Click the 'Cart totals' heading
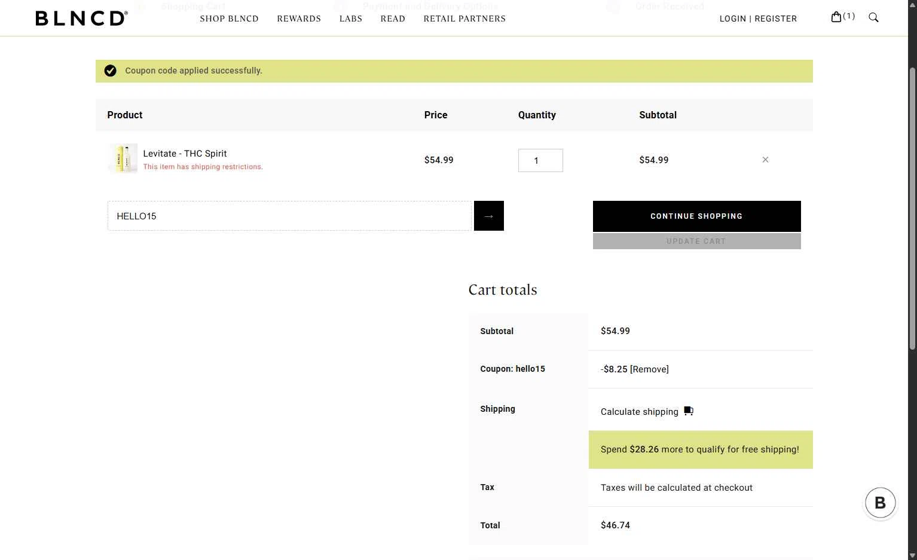917x560 pixels. pyautogui.click(x=503, y=290)
